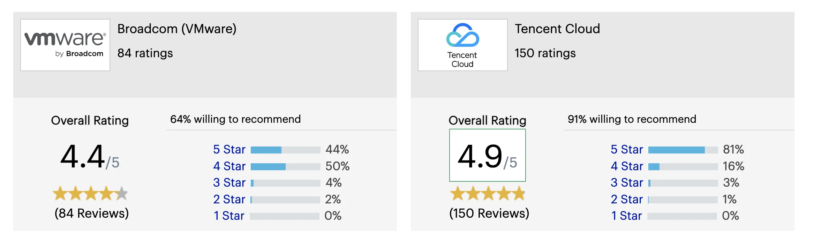The width and height of the screenshot is (814, 240).
Task: Click Broadcom's gold star rating icons
Action: [x=90, y=193]
